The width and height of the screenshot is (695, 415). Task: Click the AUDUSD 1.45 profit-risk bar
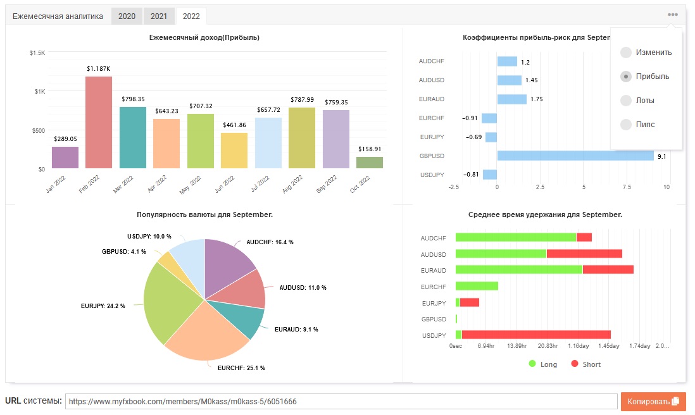510,80
